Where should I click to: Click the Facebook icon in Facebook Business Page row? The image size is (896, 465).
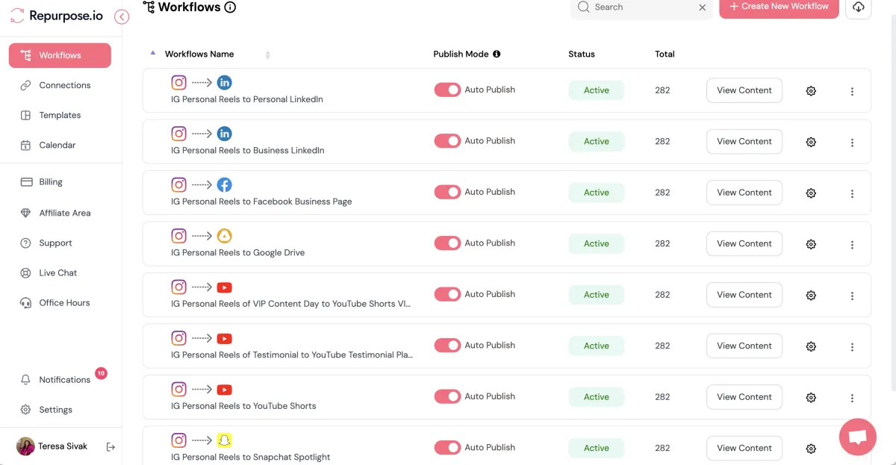tap(224, 184)
